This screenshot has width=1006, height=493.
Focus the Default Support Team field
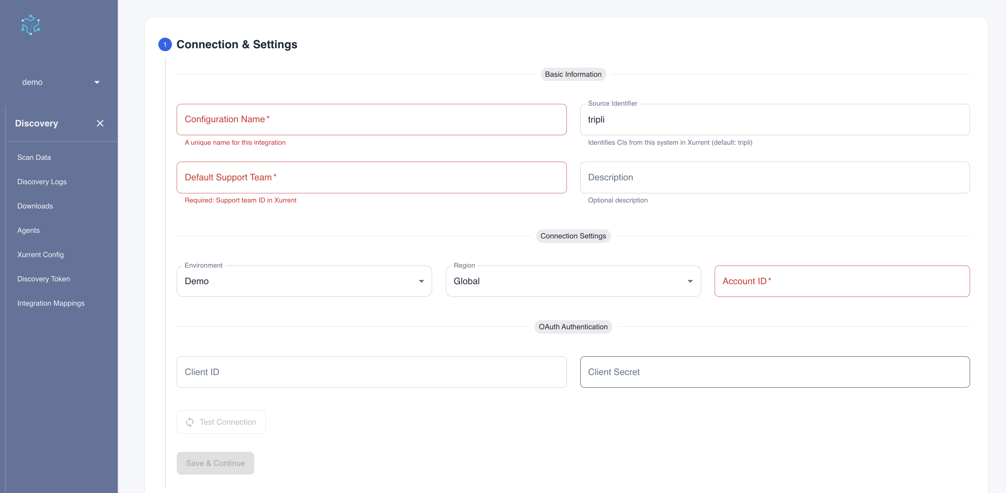[371, 177]
